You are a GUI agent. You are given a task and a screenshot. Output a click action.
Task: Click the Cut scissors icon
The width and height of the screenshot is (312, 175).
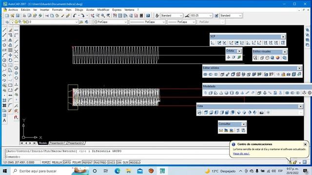47,16
